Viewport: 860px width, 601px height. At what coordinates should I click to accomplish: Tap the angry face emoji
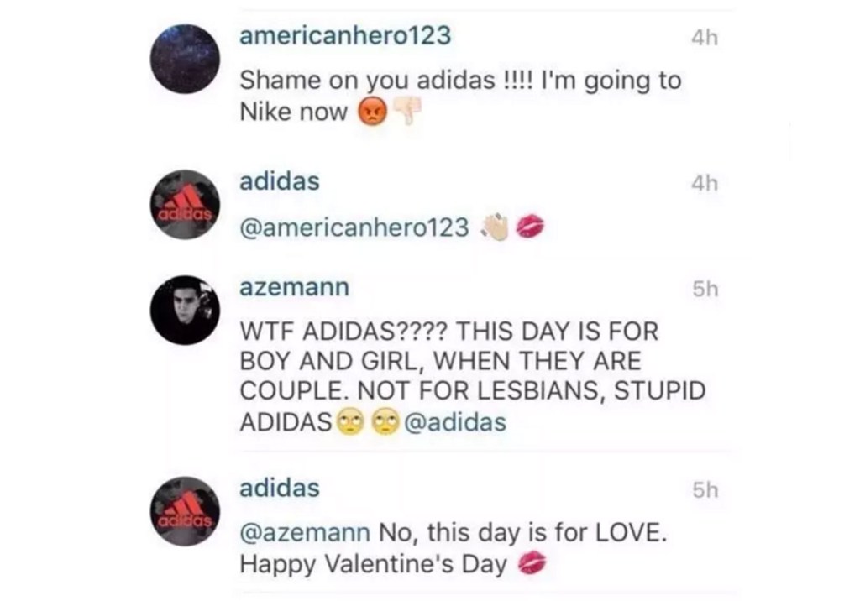click(372, 112)
